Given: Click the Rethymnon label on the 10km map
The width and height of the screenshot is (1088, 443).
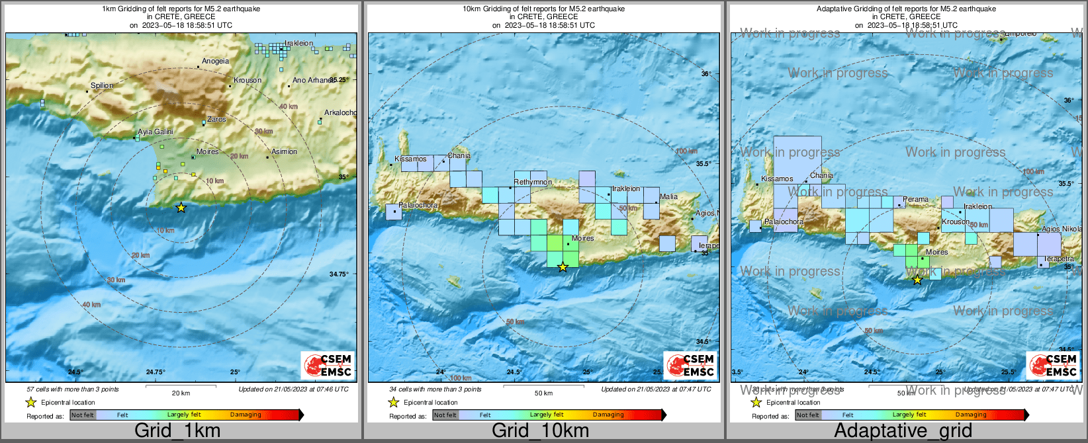Looking at the screenshot, I should 533,182.
